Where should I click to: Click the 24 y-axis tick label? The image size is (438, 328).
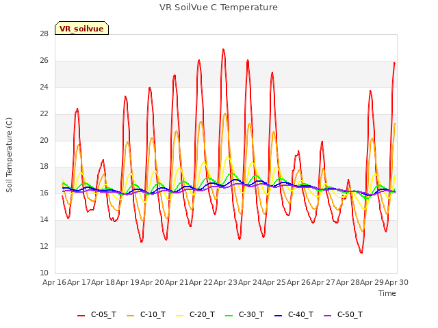pyautogui.click(x=44, y=87)
